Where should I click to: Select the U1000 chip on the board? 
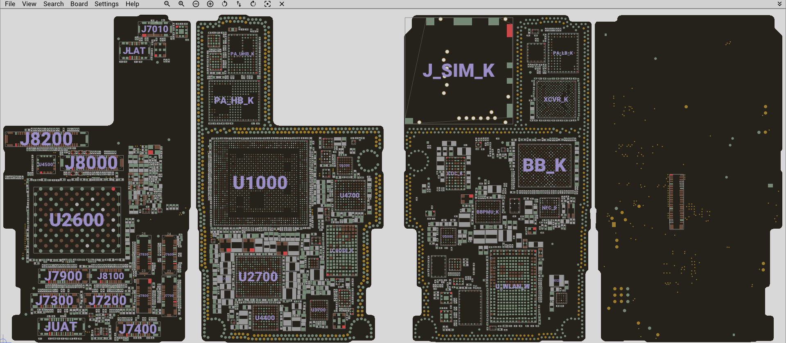pyautogui.click(x=260, y=183)
